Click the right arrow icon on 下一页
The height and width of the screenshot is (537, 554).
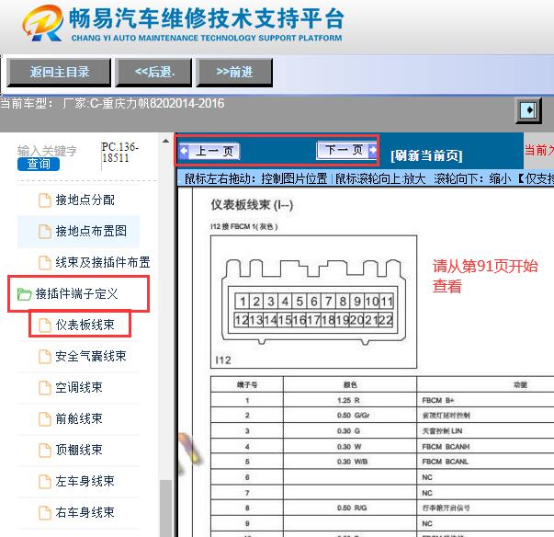pyautogui.click(x=372, y=150)
